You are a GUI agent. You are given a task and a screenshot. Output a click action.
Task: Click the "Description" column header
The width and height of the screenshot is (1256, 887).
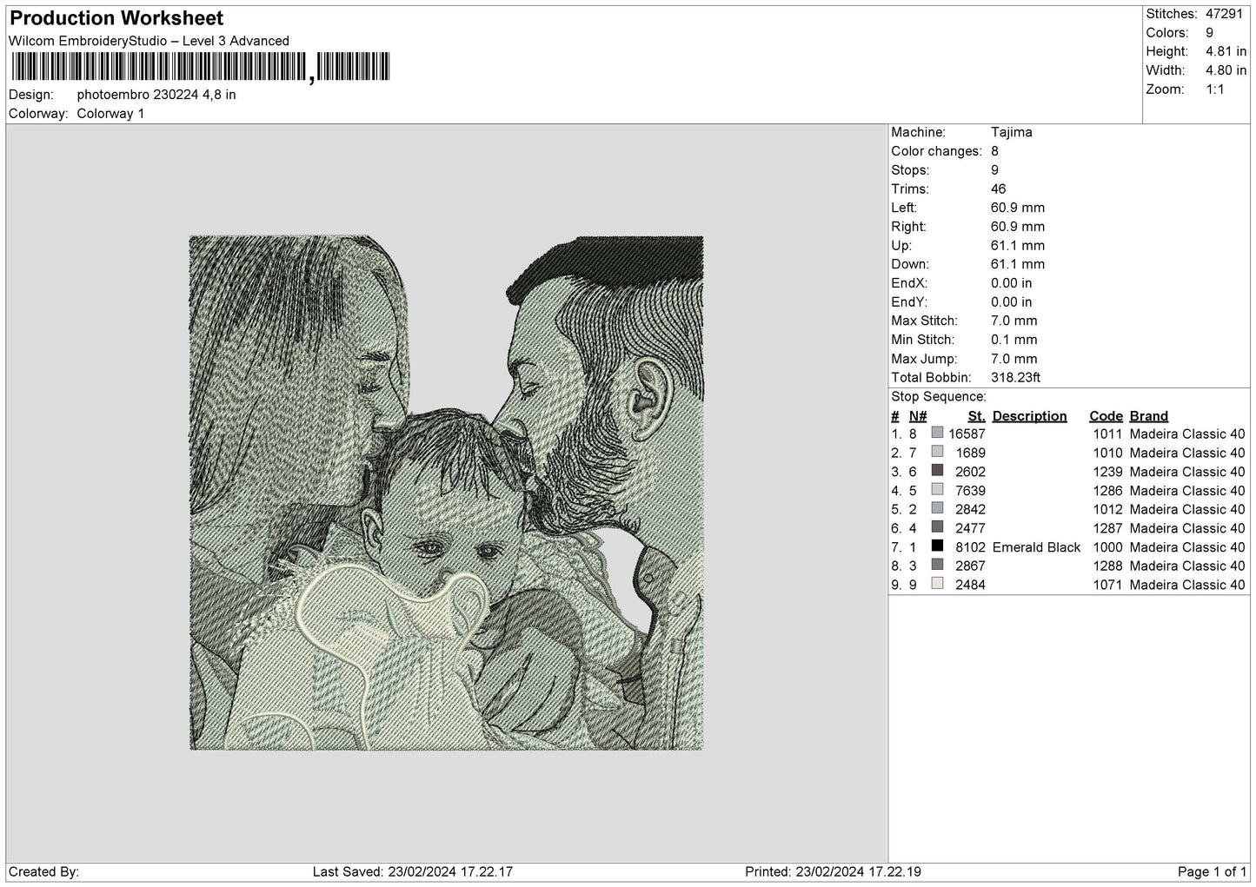1029,416
